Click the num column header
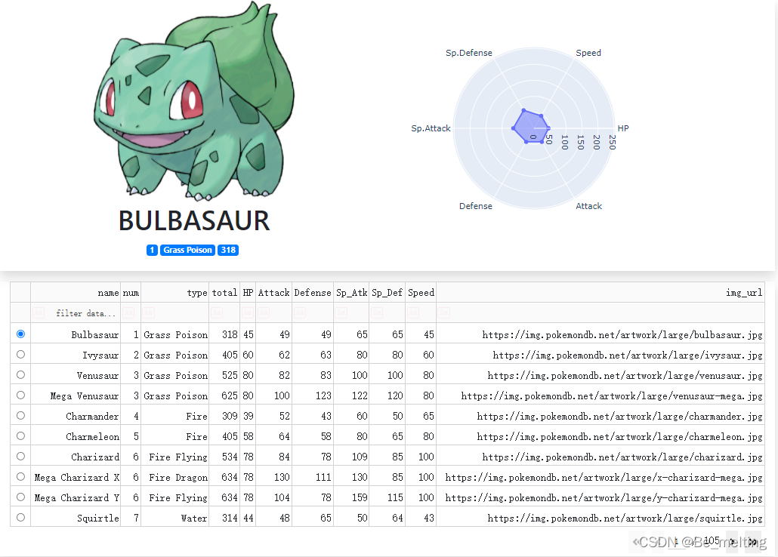This screenshot has height=557, width=778. (131, 293)
